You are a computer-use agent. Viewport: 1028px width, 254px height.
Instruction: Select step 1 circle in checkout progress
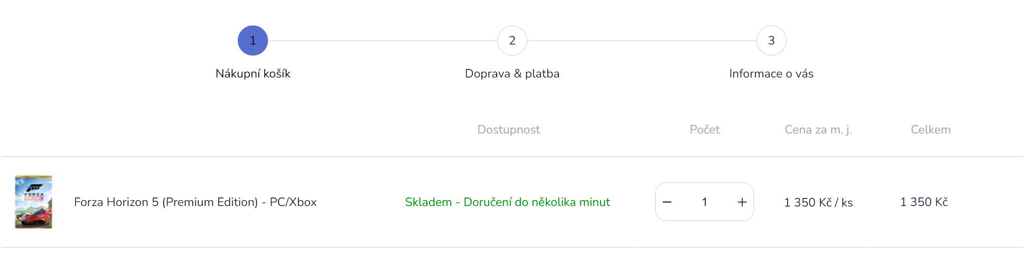click(x=253, y=40)
